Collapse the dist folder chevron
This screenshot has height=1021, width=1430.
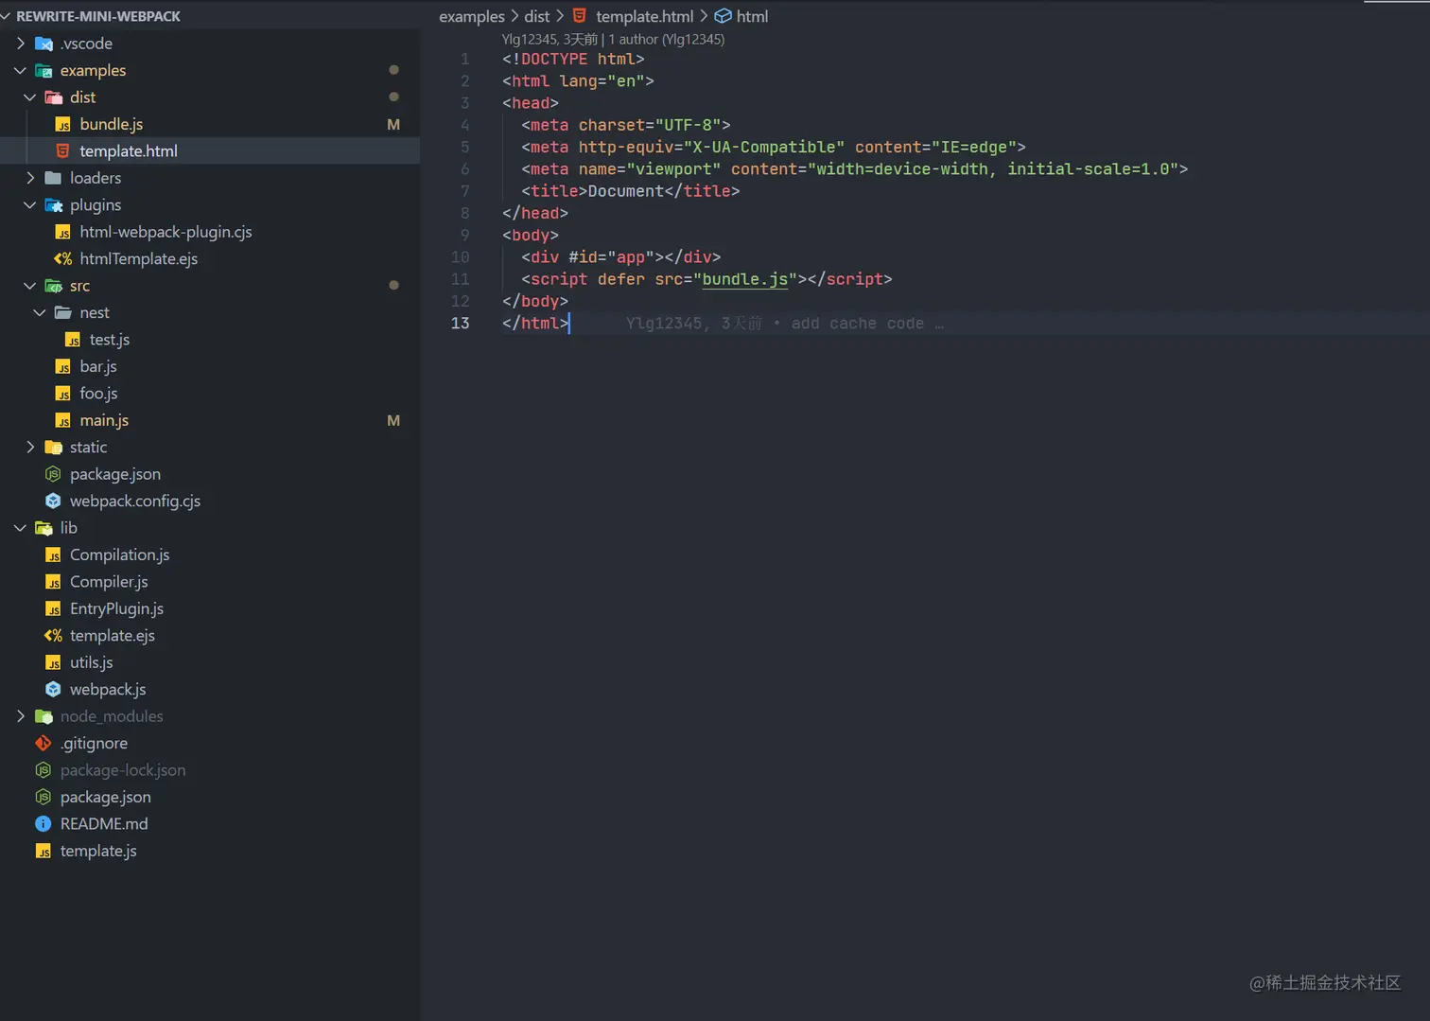coord(30,97)
